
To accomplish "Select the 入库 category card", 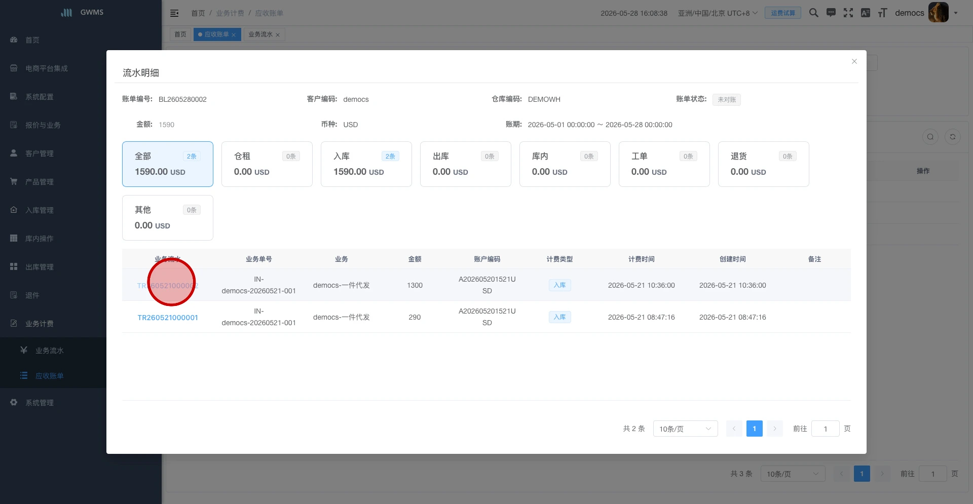I will (x=366, y=164).
